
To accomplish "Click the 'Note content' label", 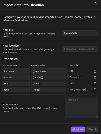I will (10, 105).
